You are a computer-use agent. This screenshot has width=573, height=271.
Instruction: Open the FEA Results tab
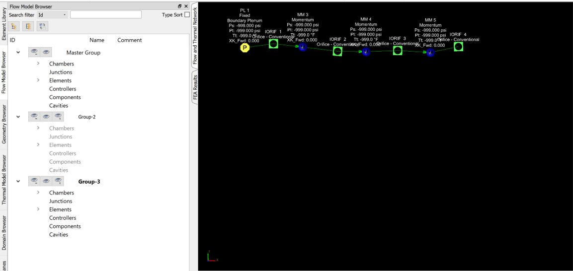[x=195, y=87]
